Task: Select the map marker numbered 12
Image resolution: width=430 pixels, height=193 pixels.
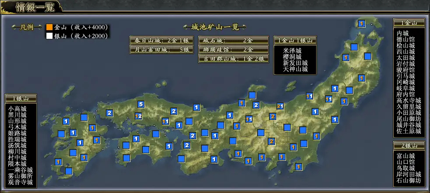Action: coord(138,117)
